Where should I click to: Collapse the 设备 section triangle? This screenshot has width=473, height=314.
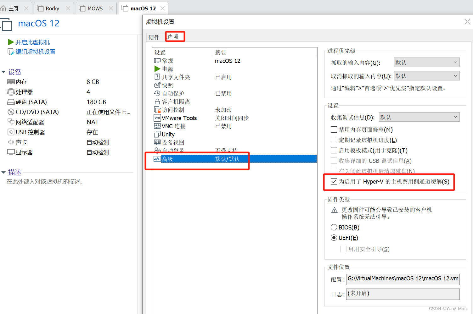coord(3,72)
